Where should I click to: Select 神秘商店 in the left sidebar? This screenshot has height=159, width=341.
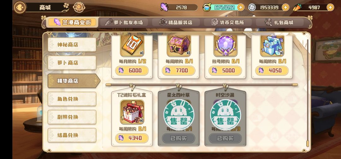pos(72,44)
